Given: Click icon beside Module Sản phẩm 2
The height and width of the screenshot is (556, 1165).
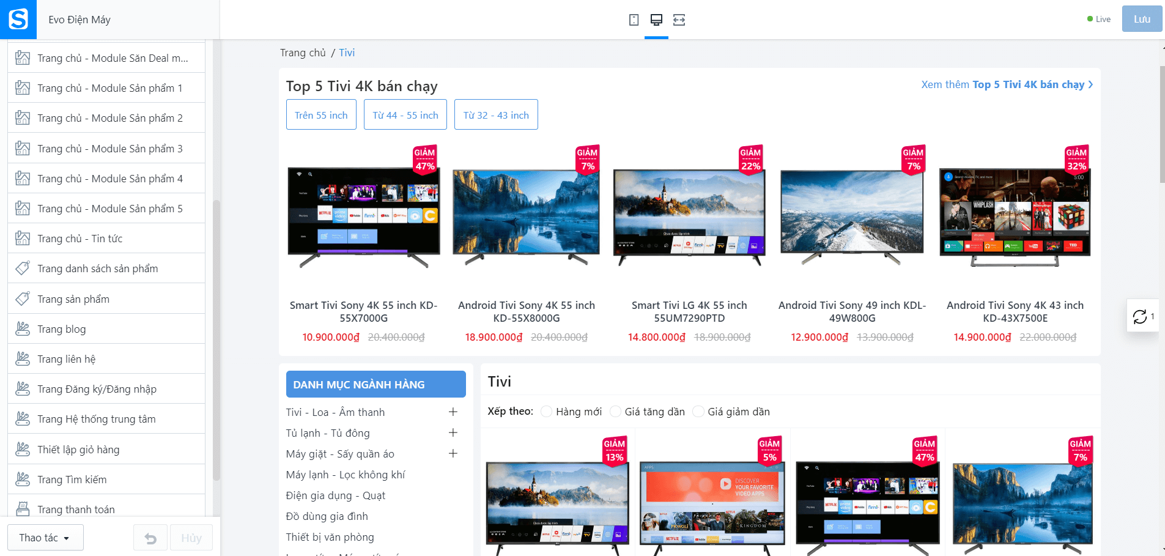Looking at the screenshot, I should (23, 118).
